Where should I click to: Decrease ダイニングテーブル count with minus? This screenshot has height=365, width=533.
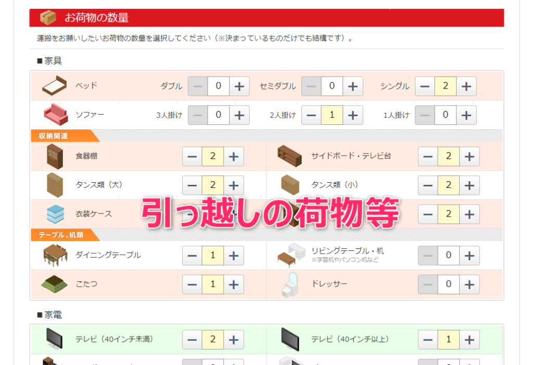(x=192, y=256)
